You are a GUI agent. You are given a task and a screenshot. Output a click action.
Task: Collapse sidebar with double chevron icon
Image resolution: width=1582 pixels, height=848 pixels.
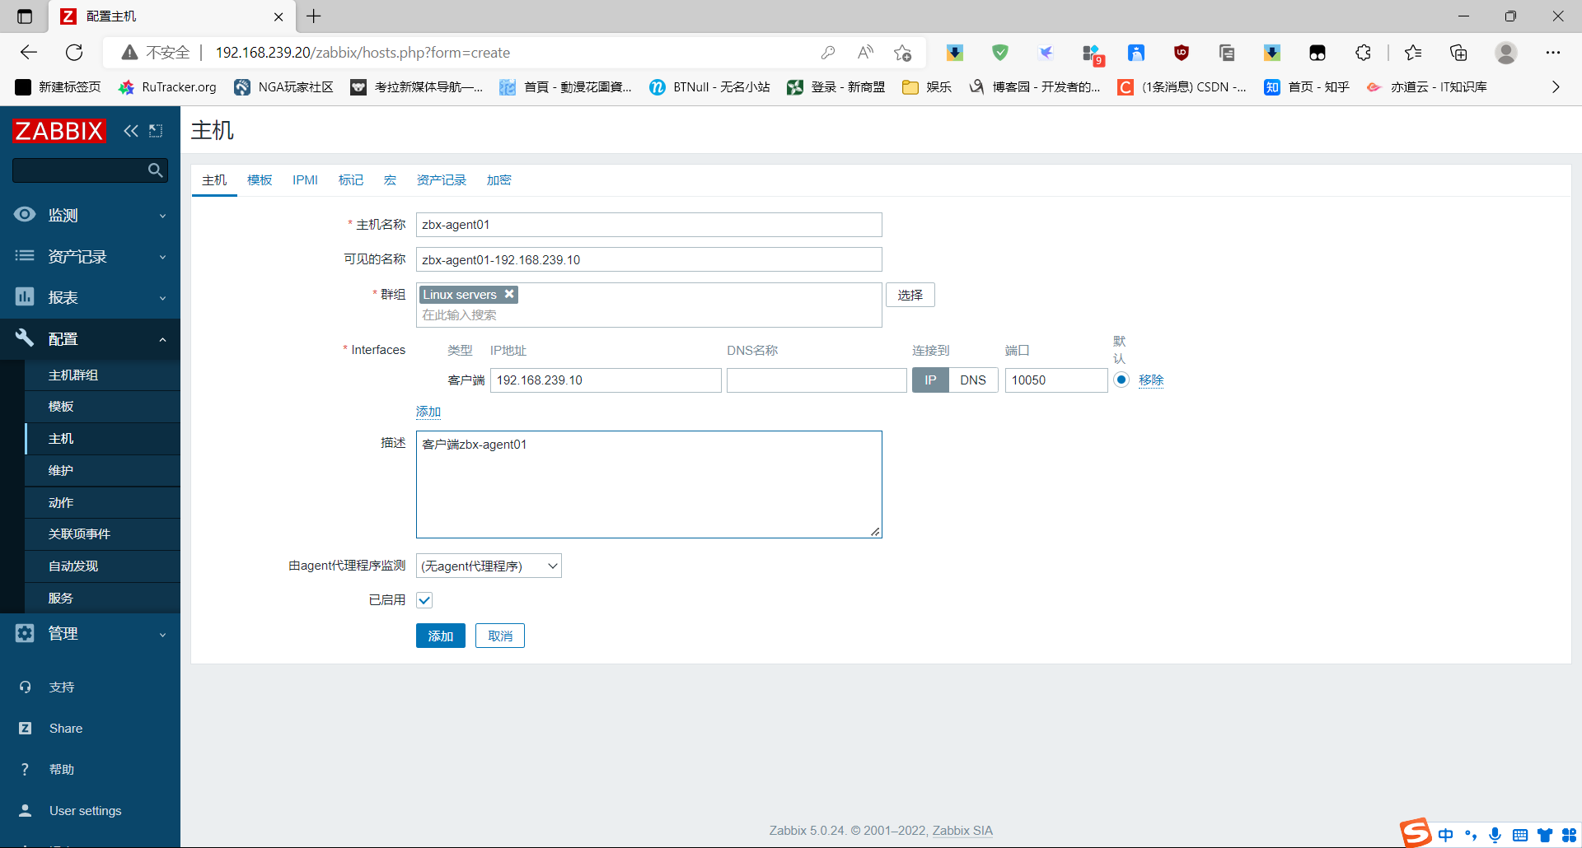(x=131, y=131)
